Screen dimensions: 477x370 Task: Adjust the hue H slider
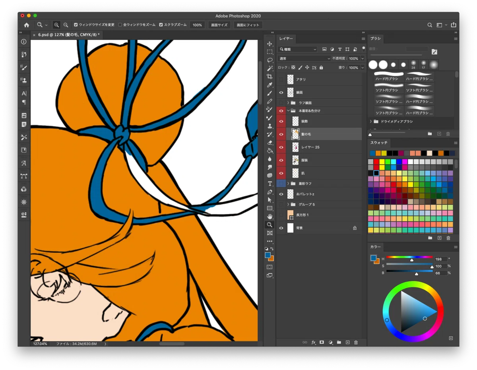411,259
